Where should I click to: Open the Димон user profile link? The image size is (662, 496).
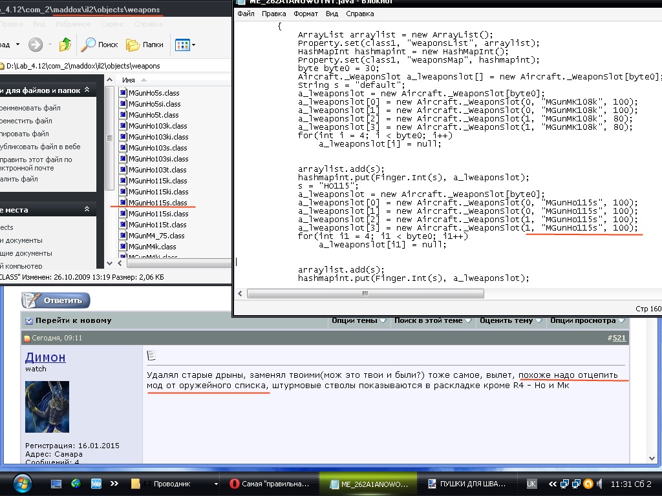45,357
